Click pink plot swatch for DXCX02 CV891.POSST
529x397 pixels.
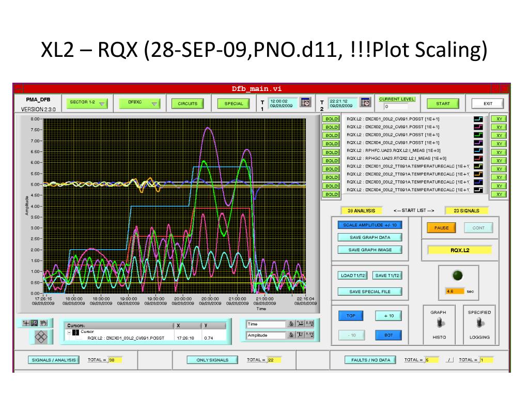[x=478, y=127]
